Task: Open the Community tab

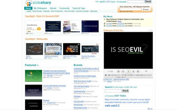Action: 64,8
